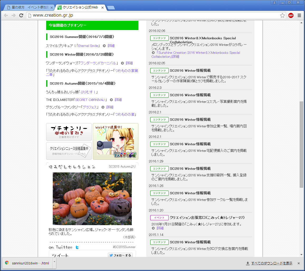The width and height of the screenshot is (305, 271).
Task: Open 詳細 for グラフェス
Action: point(110,107)
